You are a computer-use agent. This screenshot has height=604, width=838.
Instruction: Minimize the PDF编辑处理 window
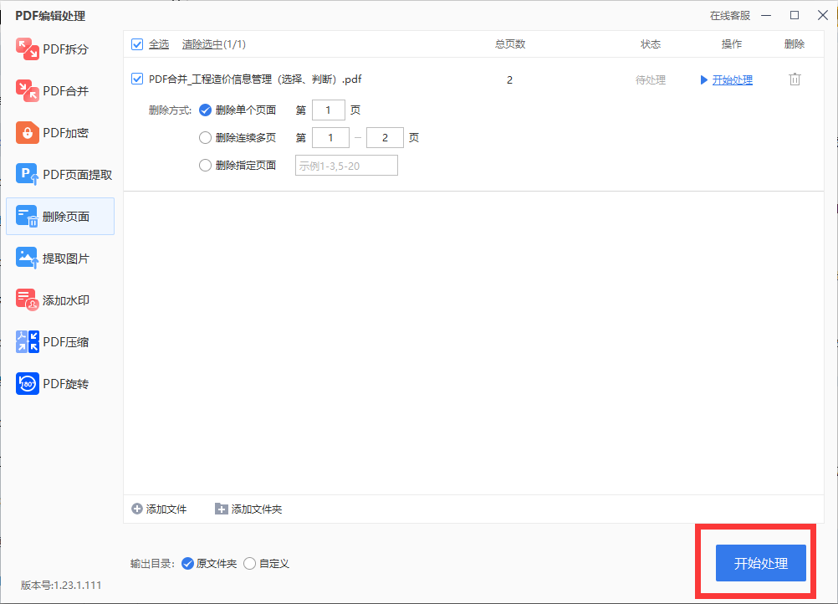coord(766,16)
